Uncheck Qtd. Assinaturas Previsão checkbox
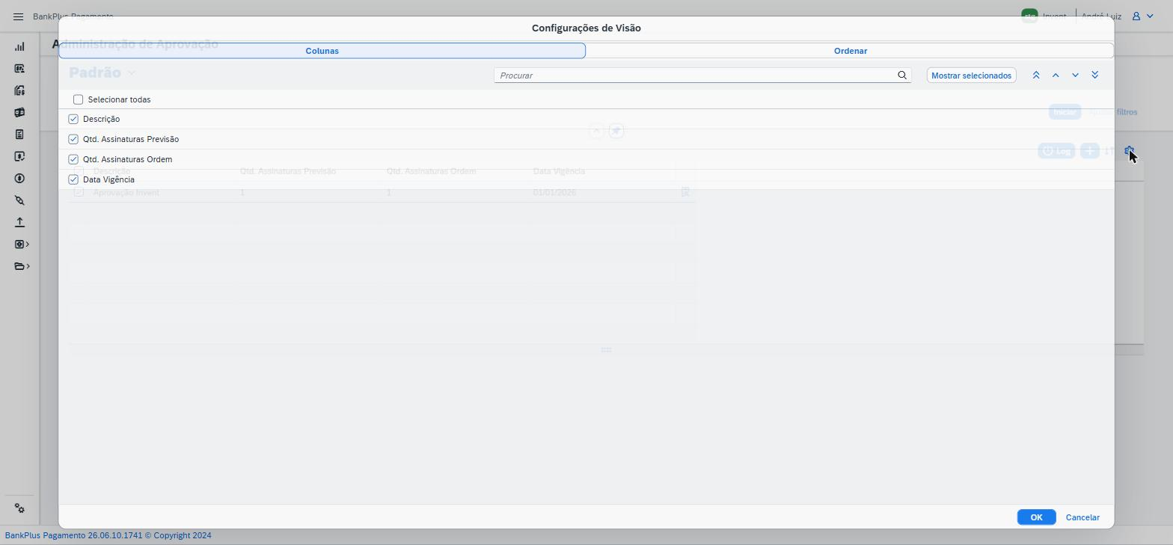Viewport: 1173px width, 545px height. 73,139
